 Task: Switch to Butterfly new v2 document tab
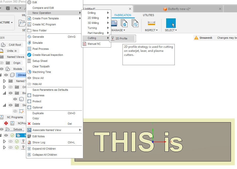click(179, 9)
